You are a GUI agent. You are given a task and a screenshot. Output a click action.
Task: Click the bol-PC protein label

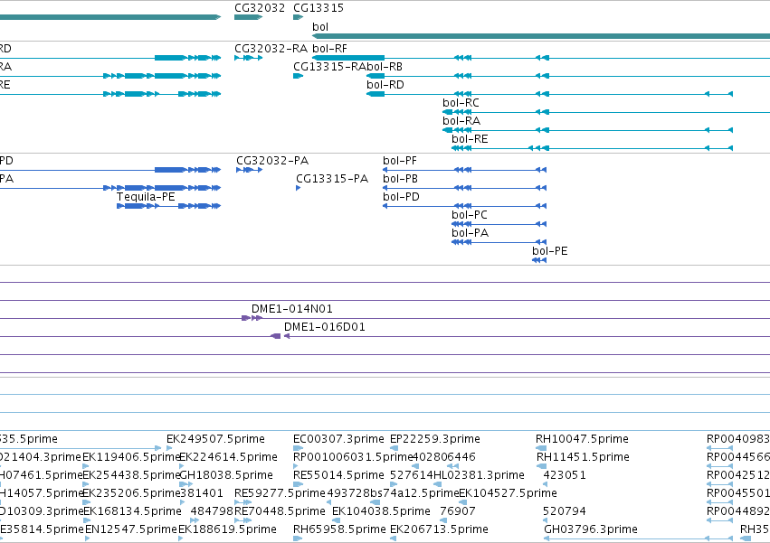point(470,215)
